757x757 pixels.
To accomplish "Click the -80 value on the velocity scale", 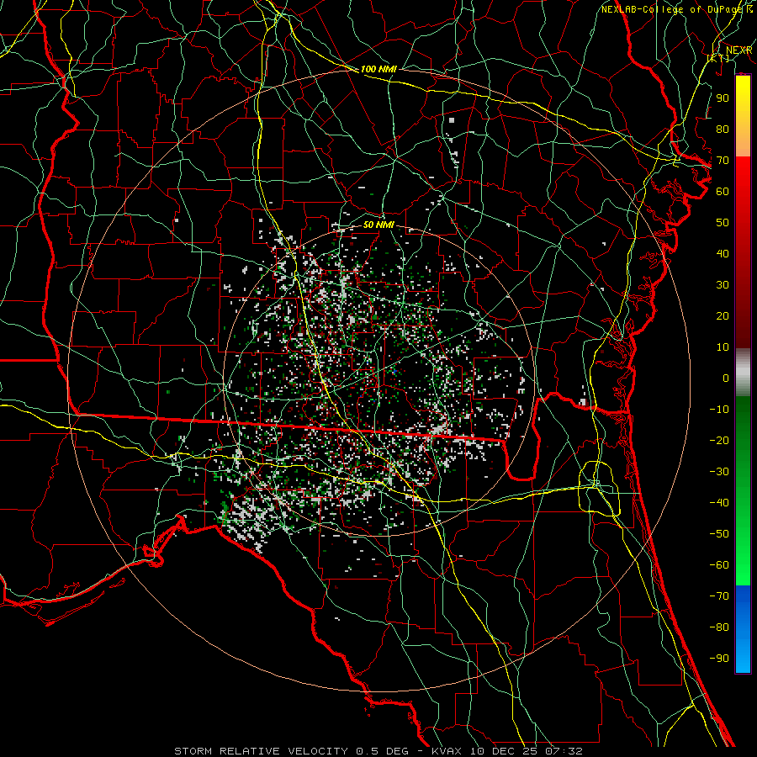I will click(x=719, y=627).
